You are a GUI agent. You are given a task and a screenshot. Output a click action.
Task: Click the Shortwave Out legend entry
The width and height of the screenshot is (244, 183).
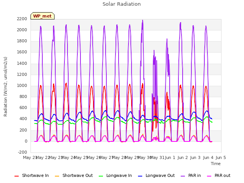(x=74, y=176)
